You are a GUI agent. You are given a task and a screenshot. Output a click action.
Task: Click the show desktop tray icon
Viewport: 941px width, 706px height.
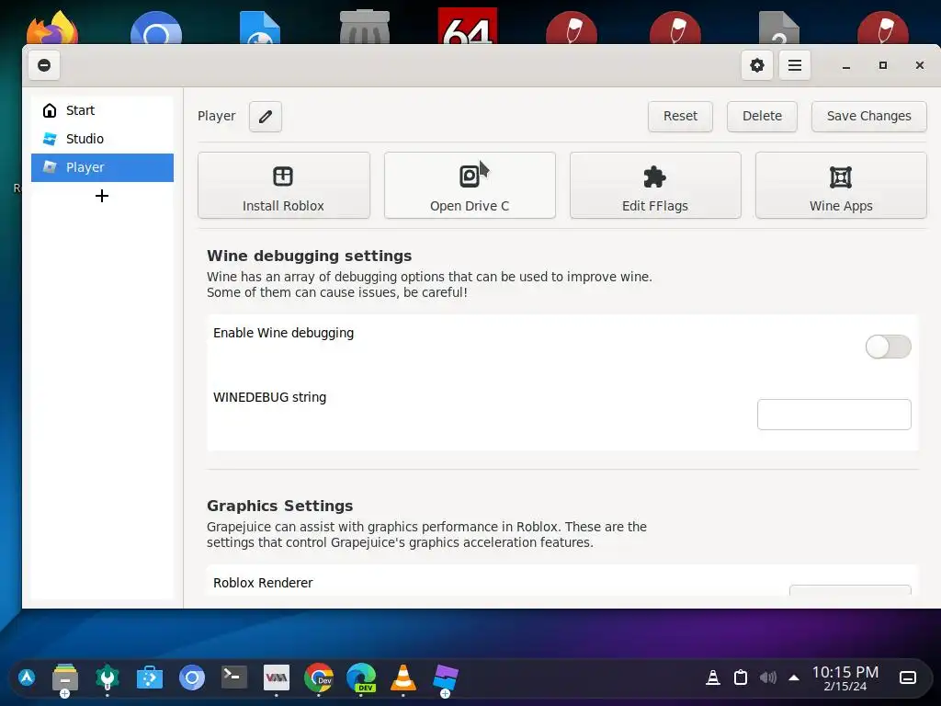coord(907,678)
